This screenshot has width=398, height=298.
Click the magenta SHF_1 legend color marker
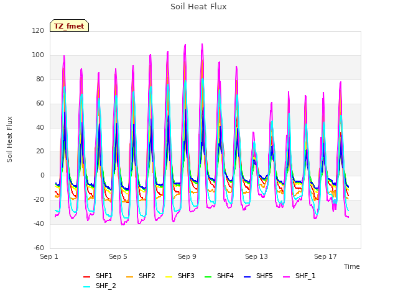tap(286, 276)
